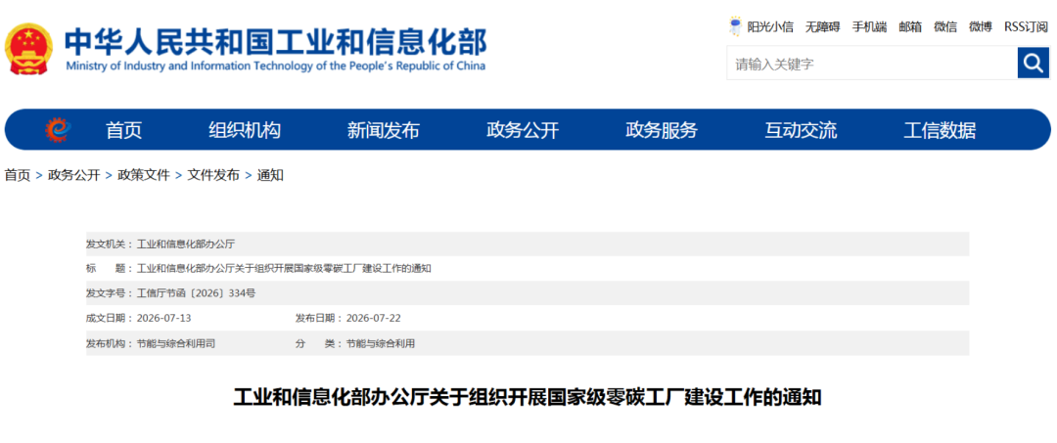Open the 微博 link
Image resolution: width=1057 pixels, height=443 pixels.
pos(980,27)
